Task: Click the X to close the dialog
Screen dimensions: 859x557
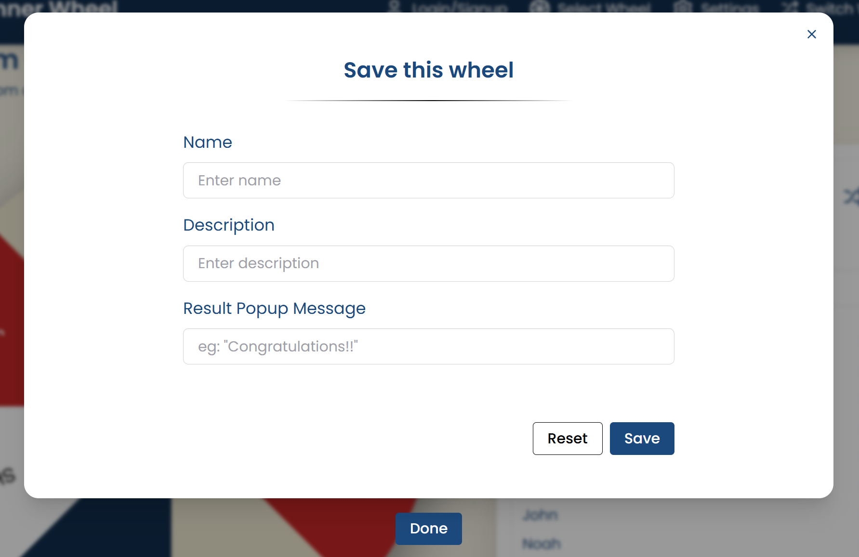Action: coord(812,34)
